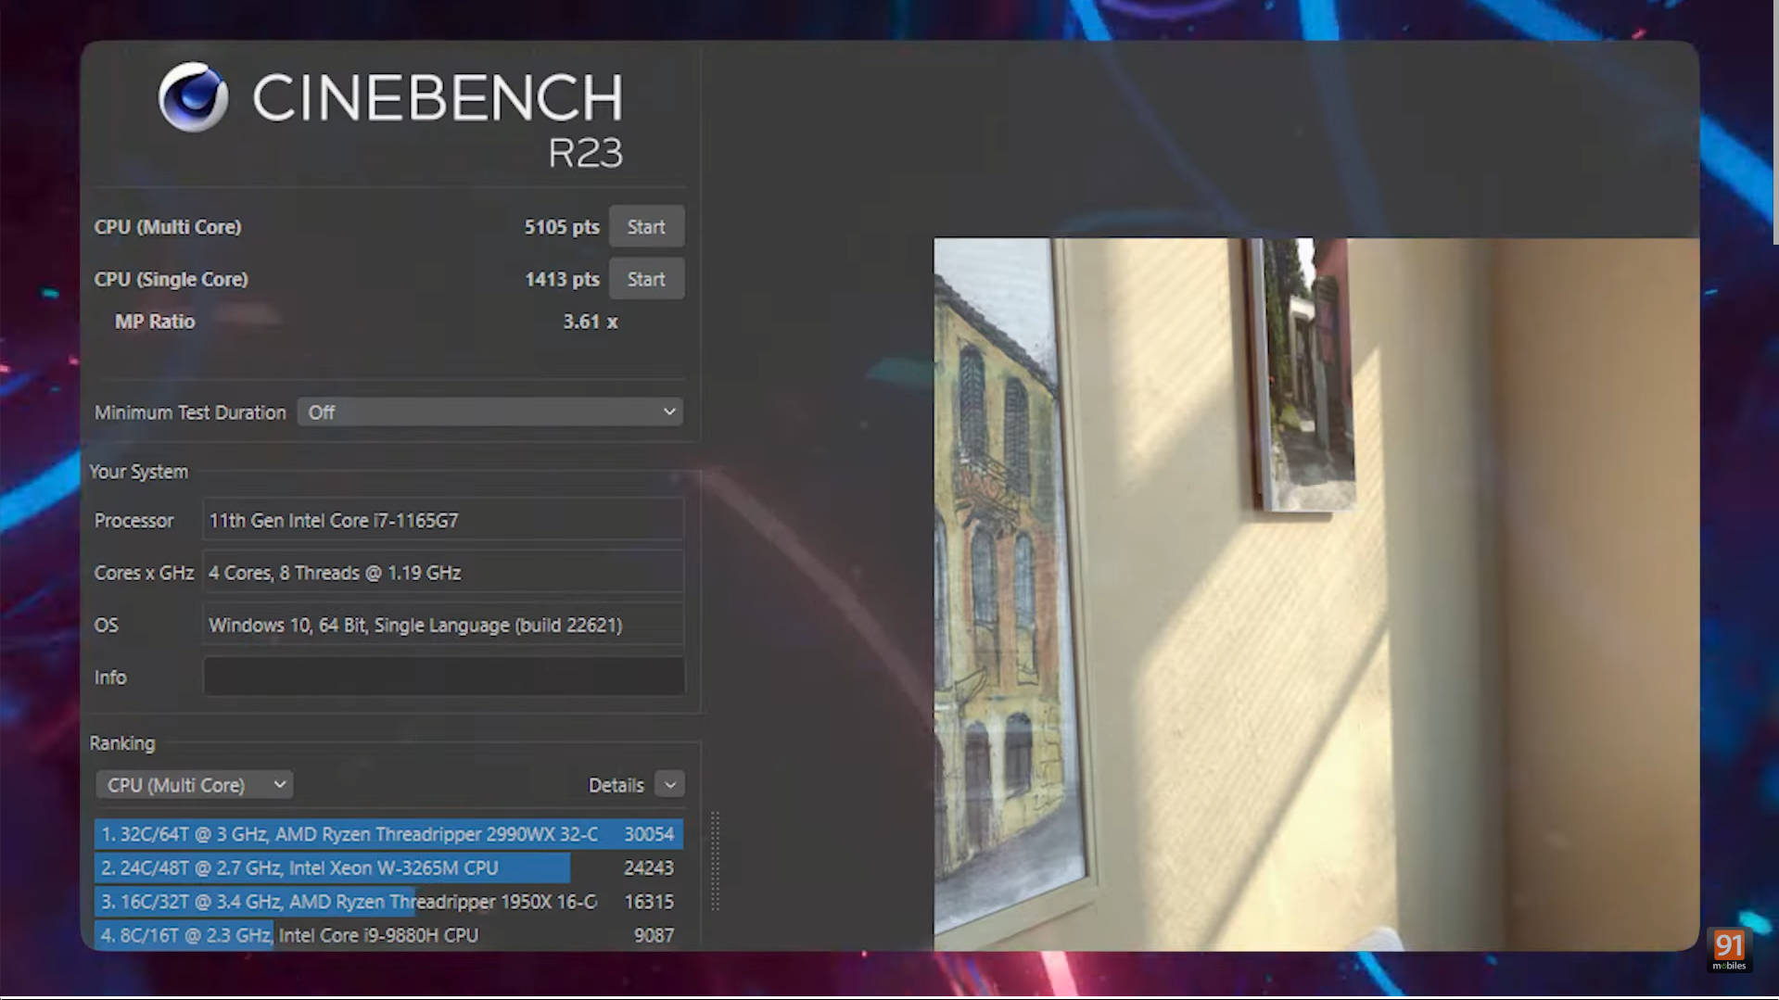Select the Intel Core i9-9880H ranking row
The height and width of the screenshot is (1000, 1779).
point(388,935)
